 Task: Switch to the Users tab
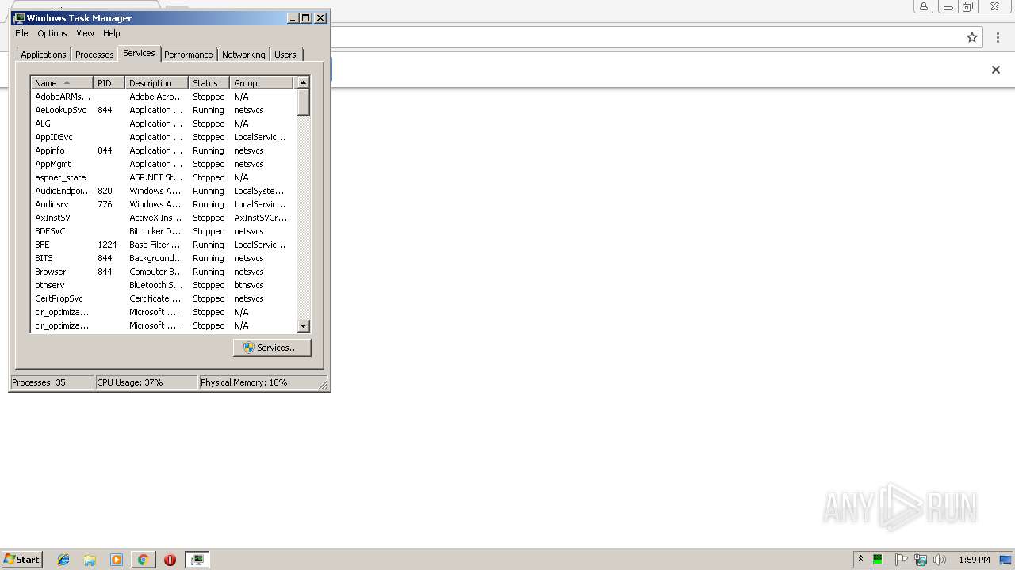click(285, 55)
